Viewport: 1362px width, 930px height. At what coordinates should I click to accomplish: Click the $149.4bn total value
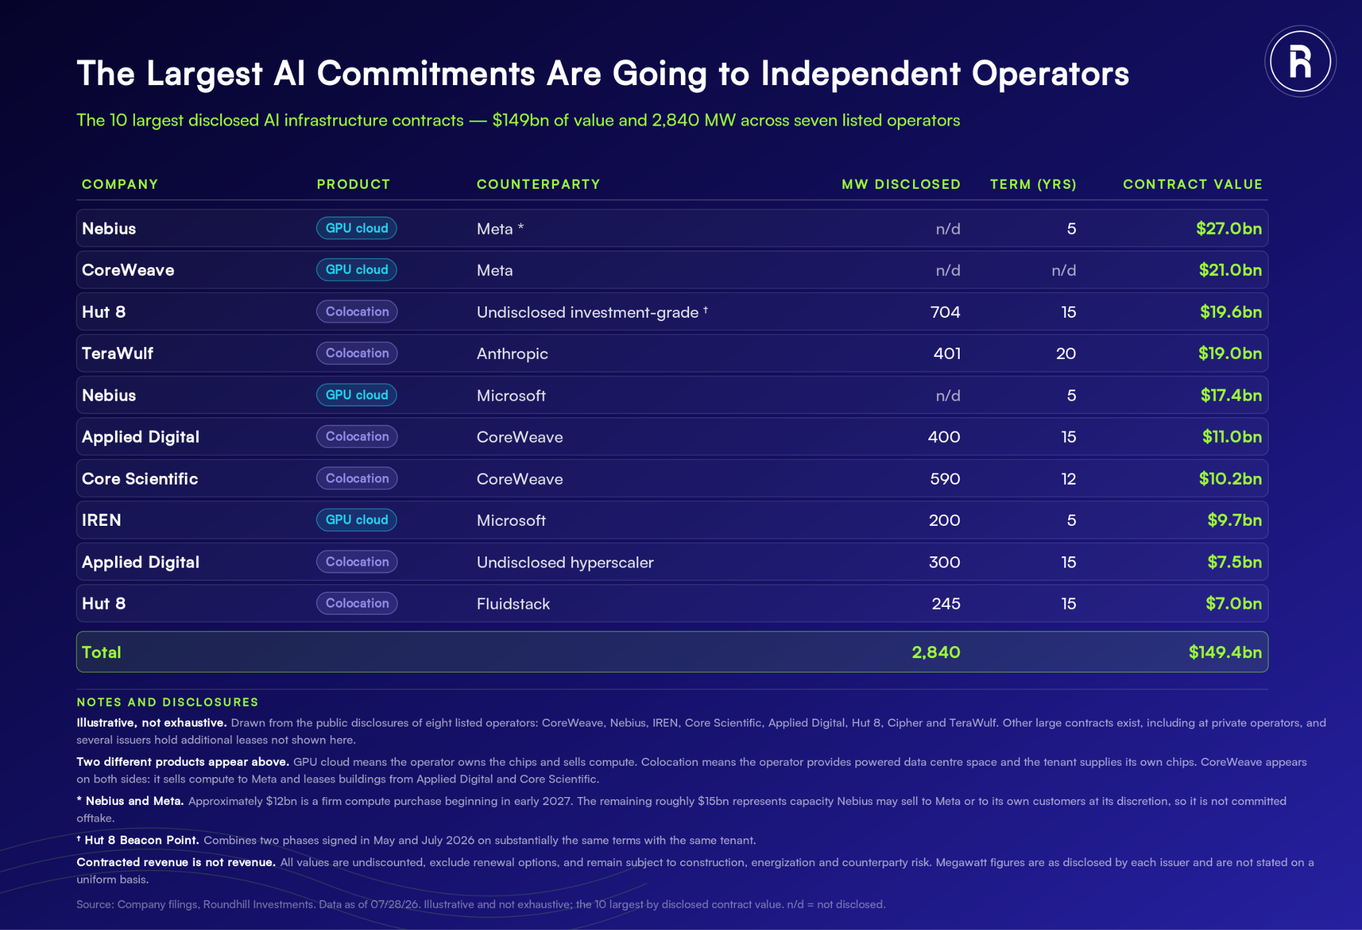(1225, 652)
